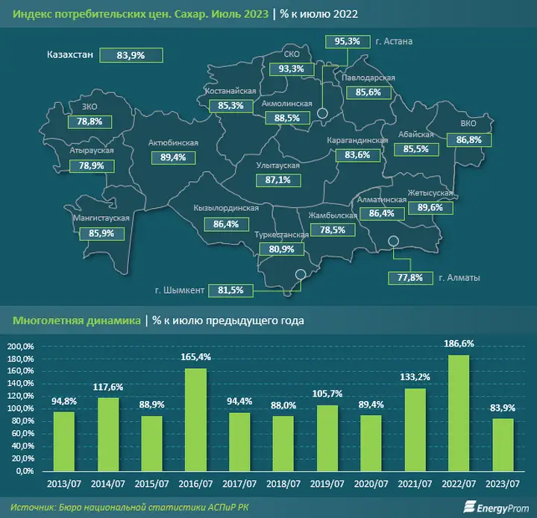Click the Almaty city circle marker
This screenshot has height=518, width=537.
coord(394,241)
